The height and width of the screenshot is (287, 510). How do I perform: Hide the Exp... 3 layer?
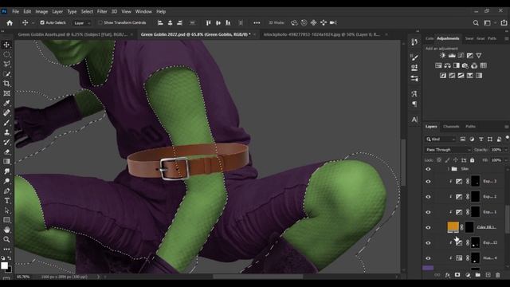[x=428, y=182]
